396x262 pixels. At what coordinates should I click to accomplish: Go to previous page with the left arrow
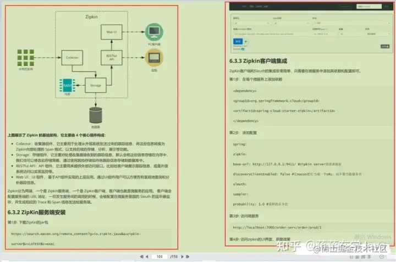point(147,257)
